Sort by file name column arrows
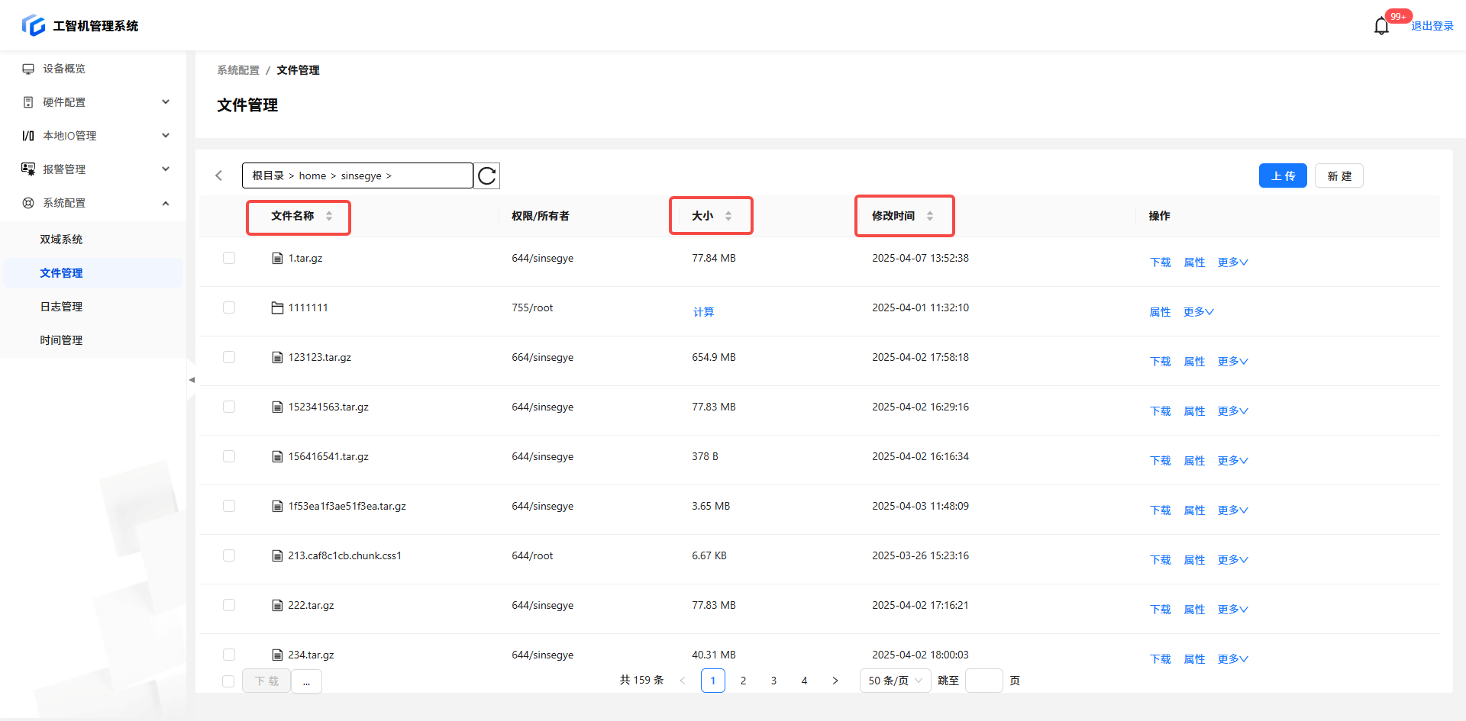Screen dimensions: 1466x721 tap(329, 217)
